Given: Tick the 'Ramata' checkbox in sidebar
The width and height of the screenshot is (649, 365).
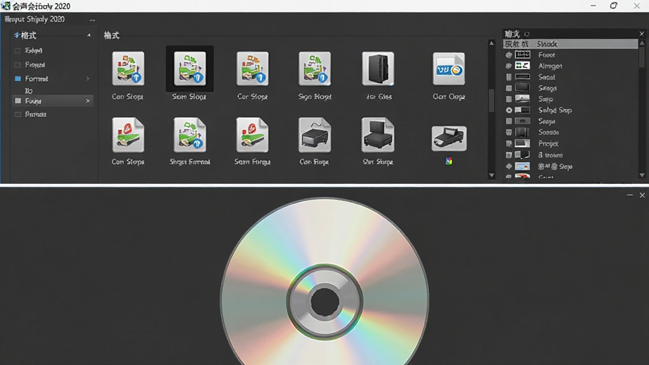Looking at the screenshot, I should tap(18, 114).
